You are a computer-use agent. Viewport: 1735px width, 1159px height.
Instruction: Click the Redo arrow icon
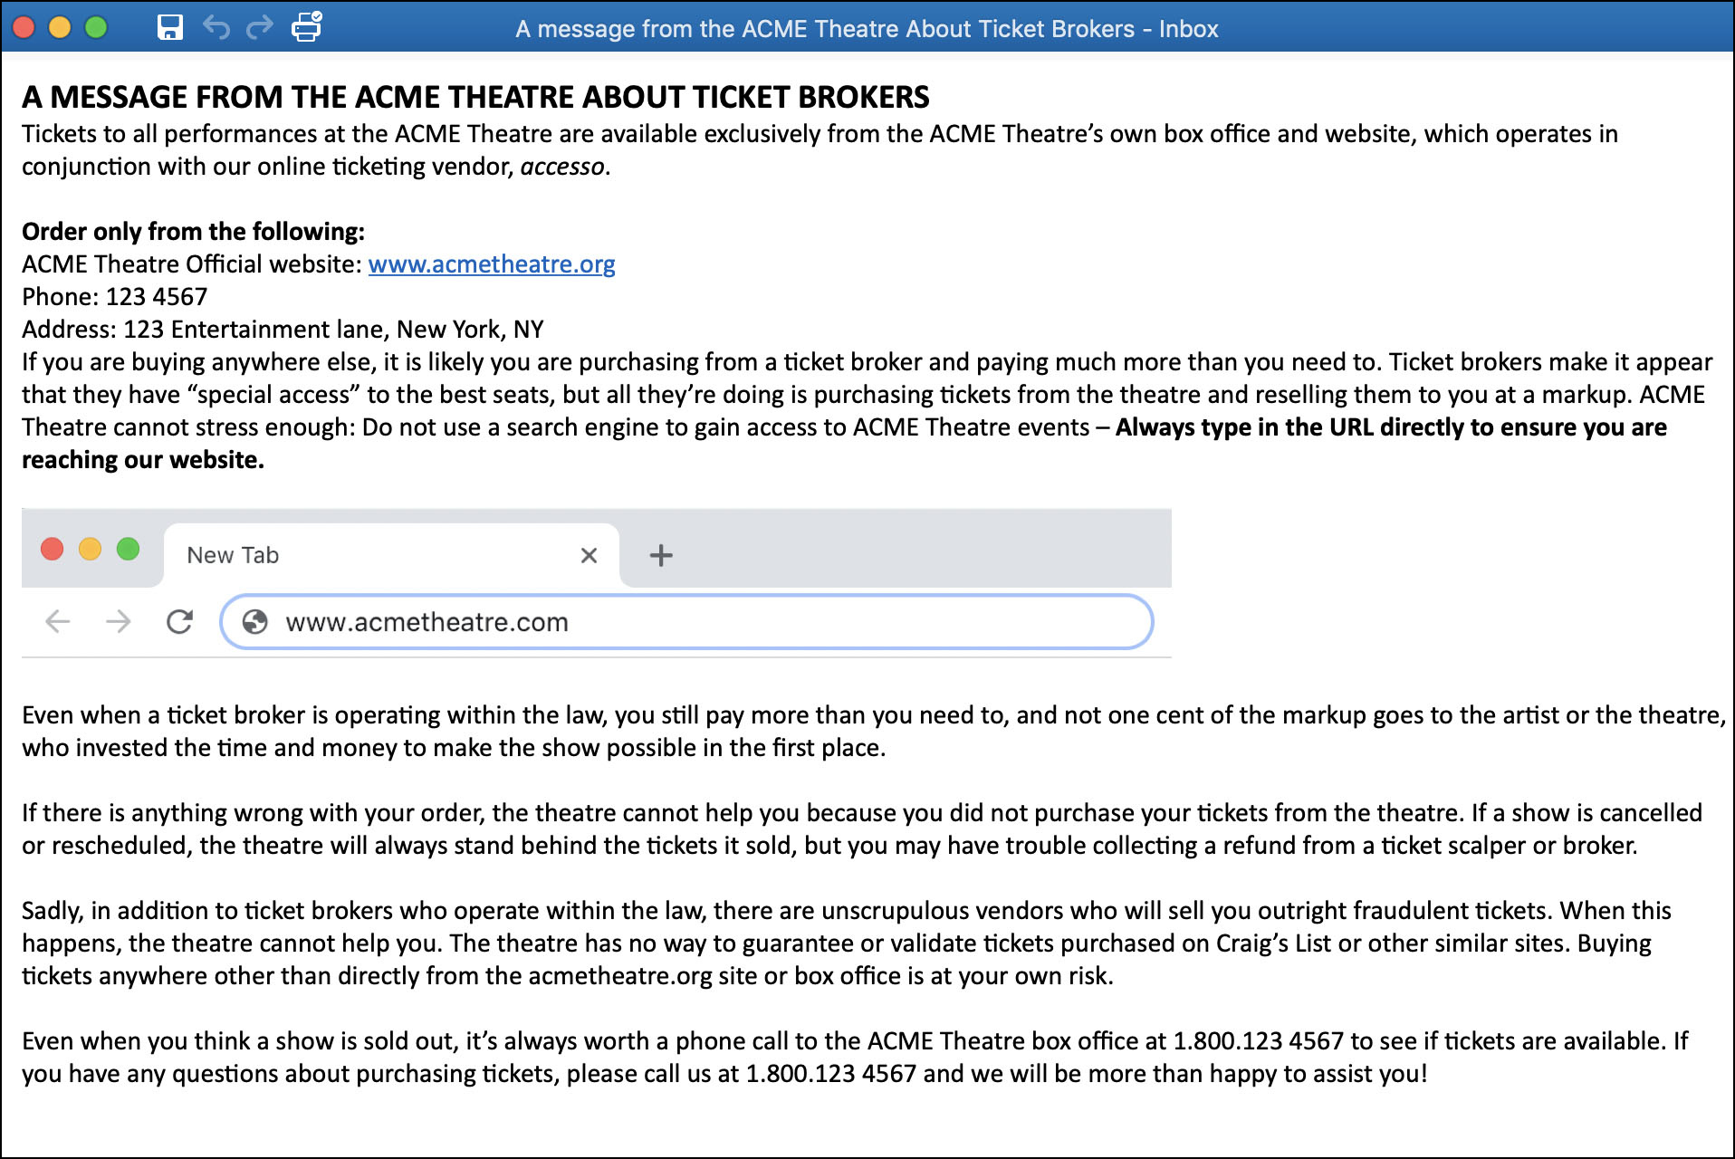click(260, 27)
